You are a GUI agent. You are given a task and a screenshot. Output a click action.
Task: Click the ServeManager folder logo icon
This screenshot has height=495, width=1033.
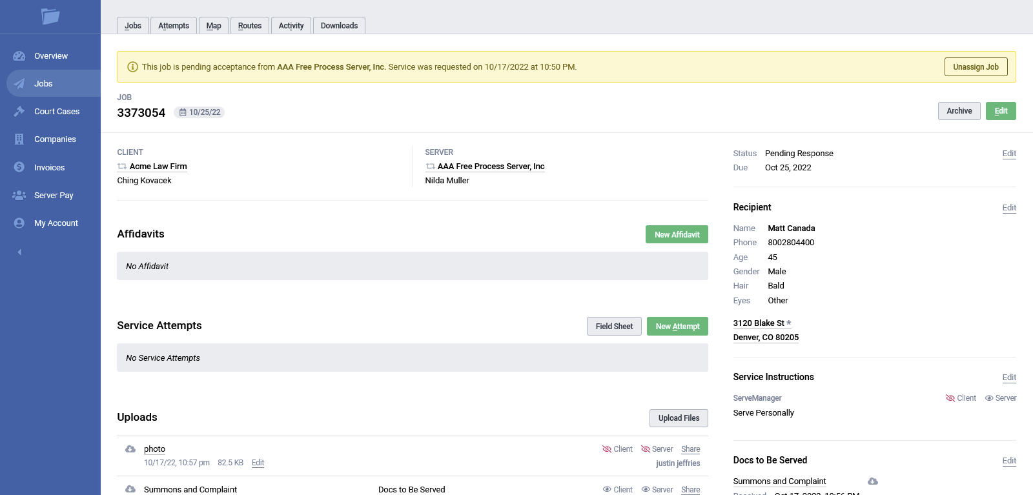pyautogui.click(x=50, y=16)
